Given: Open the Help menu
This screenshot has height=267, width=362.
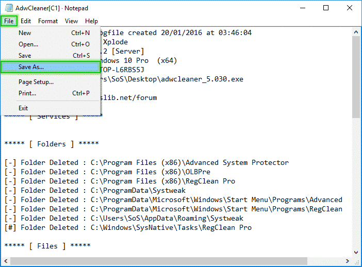Looking at the screenshot, I should (91, 21).
